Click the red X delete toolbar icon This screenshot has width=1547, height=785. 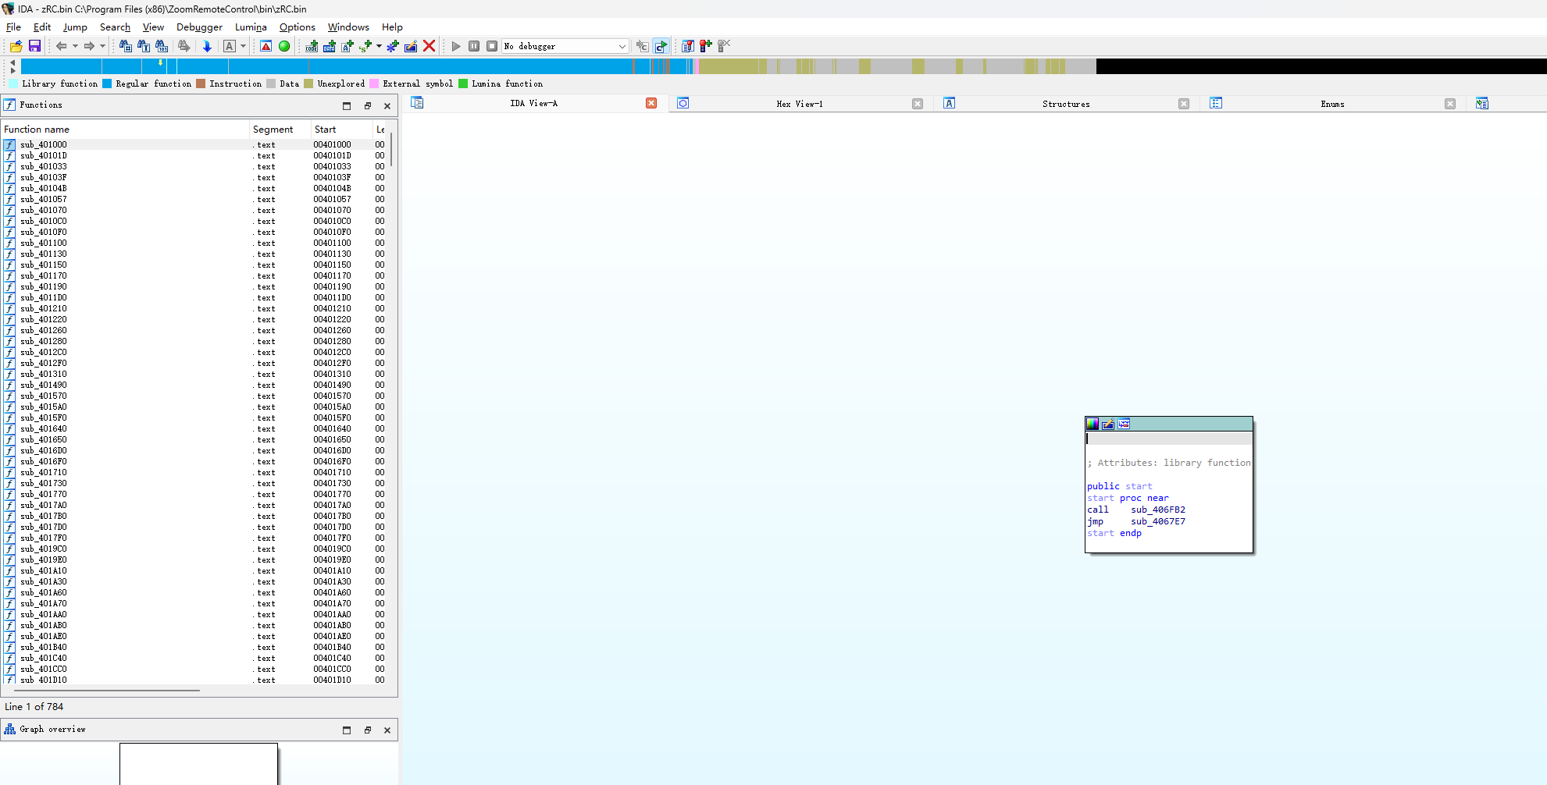coord(429,46)
